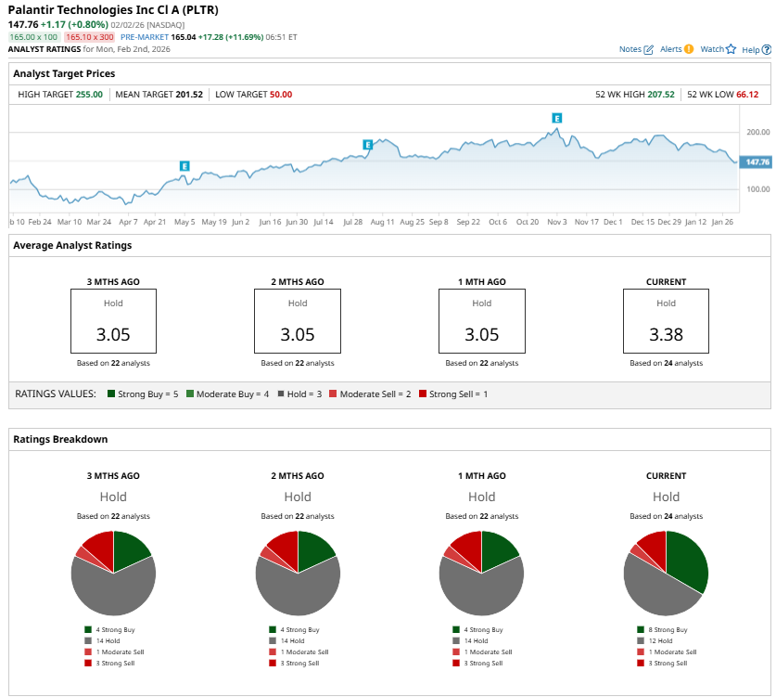
Task: Click the Strong Sell = 1 red swatch
Action: pyautogui.click(x=424, y=394)
